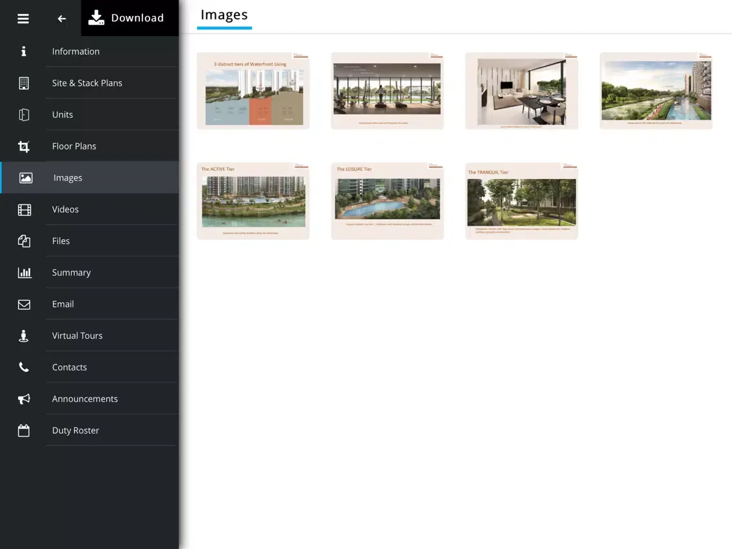The image size is (732, 549).
Task: Open the Units menu item
Action: pos(63,115)
